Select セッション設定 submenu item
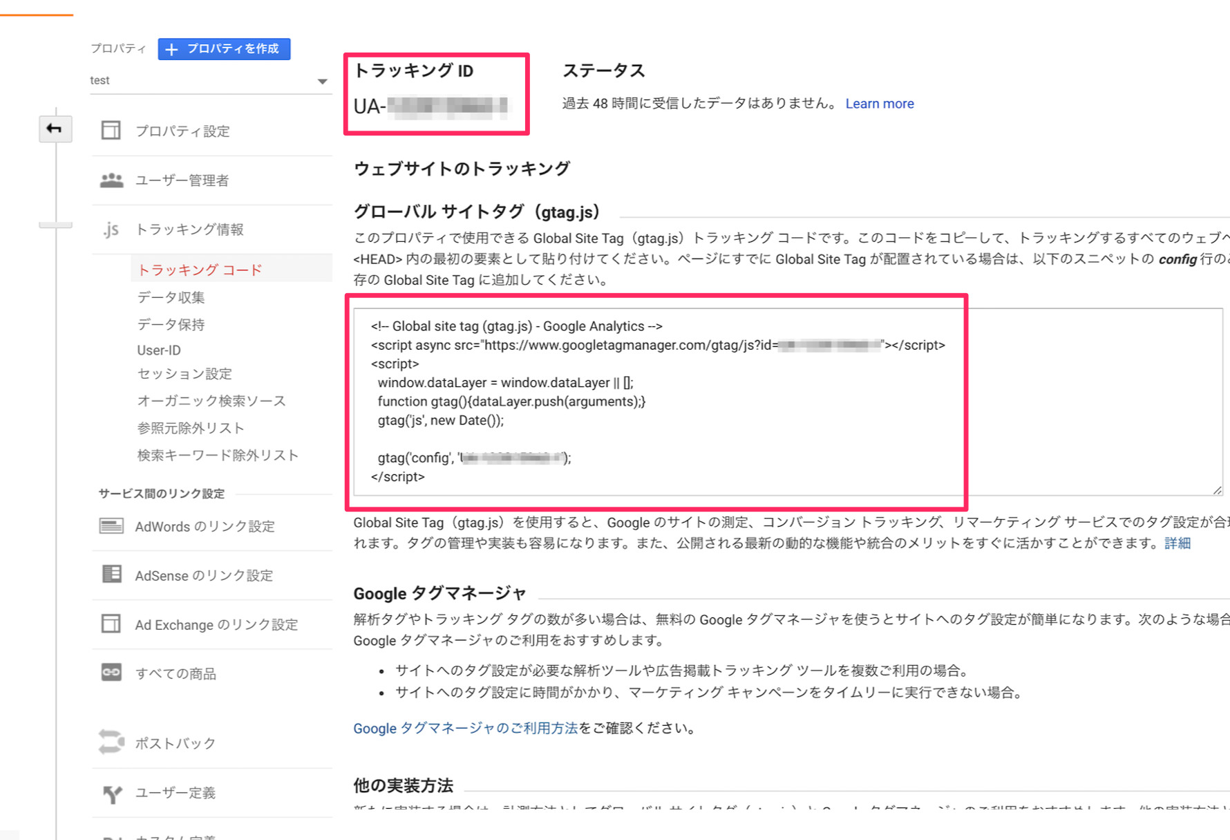The height and width of the screenshot is (840, 1230). point(184,374)
